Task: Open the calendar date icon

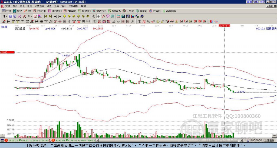Action: [x=118, y=16]
